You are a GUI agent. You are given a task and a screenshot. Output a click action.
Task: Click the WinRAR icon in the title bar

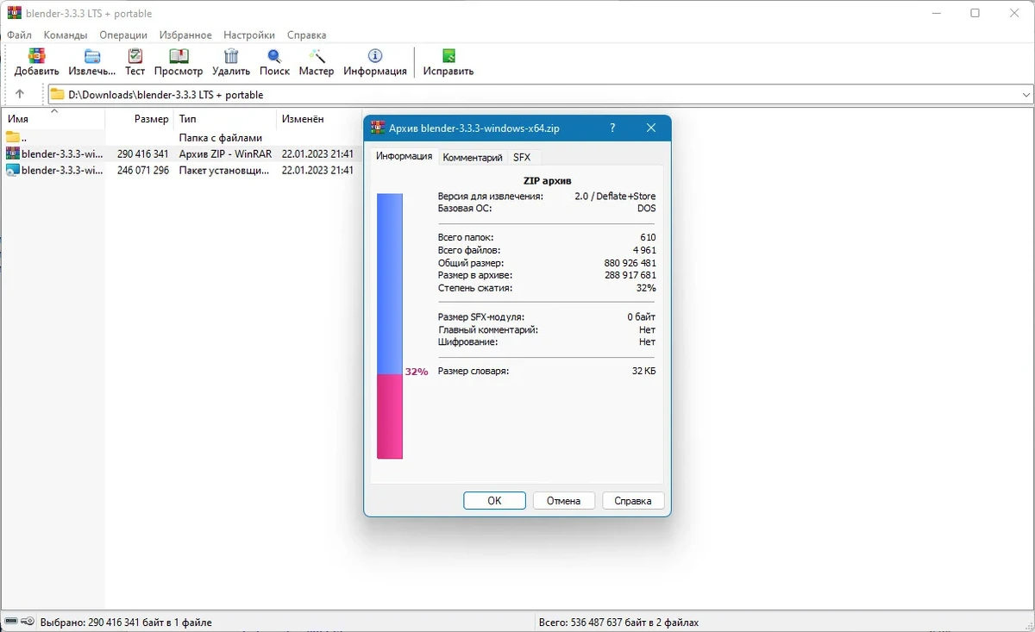coord(14,13)
